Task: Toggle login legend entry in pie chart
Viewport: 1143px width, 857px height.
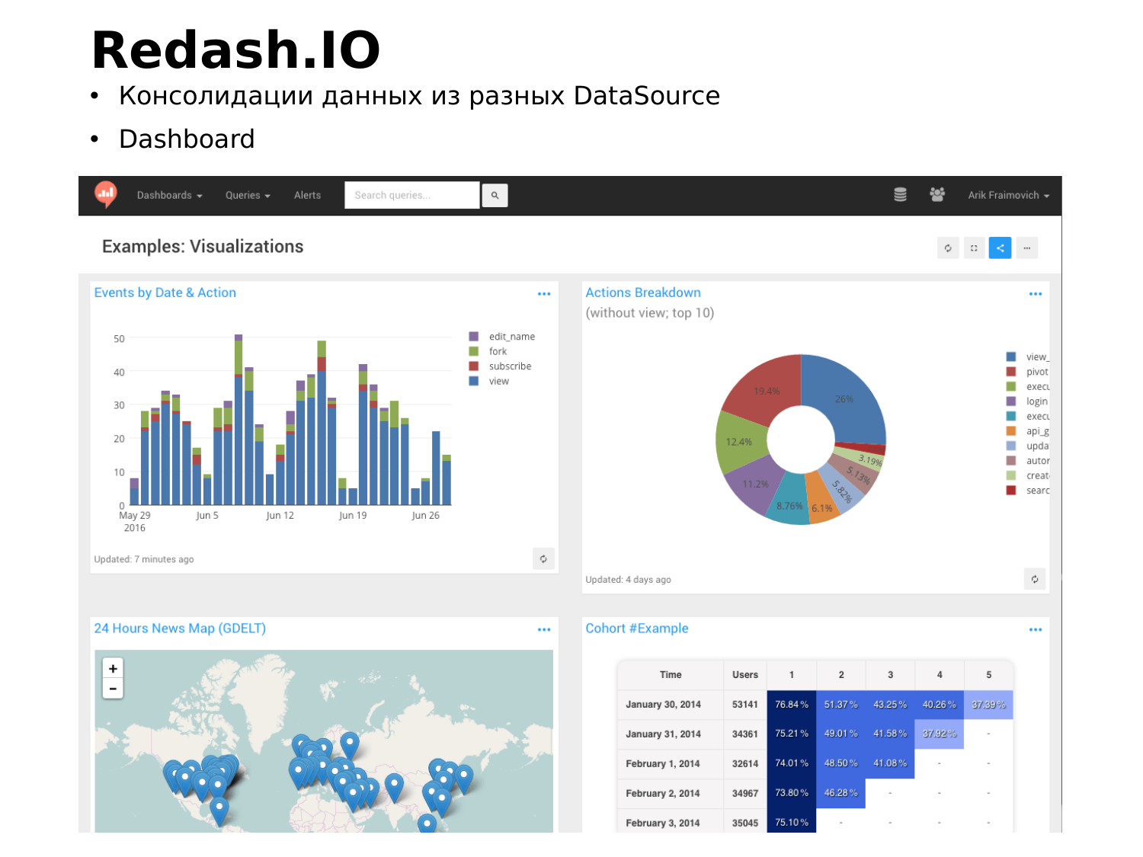Action: tap(1027, 401)
